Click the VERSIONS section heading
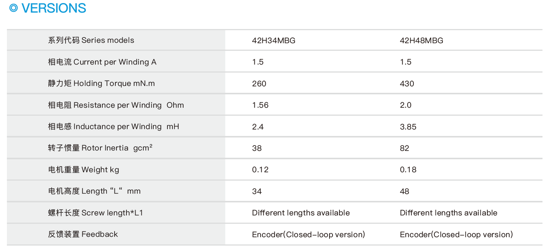 pos(54,8)
